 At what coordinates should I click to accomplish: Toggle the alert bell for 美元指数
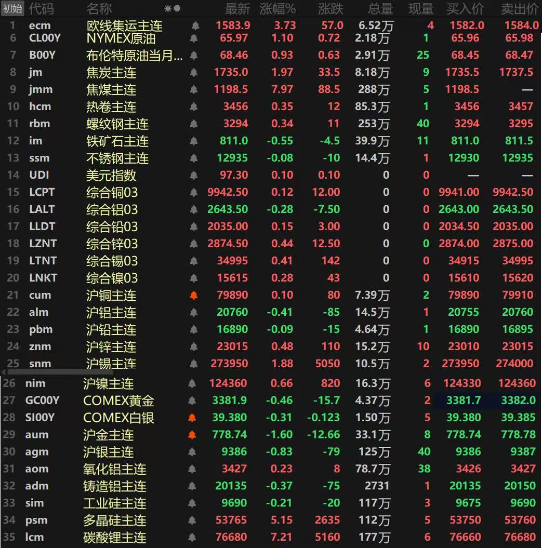point(193,175)
